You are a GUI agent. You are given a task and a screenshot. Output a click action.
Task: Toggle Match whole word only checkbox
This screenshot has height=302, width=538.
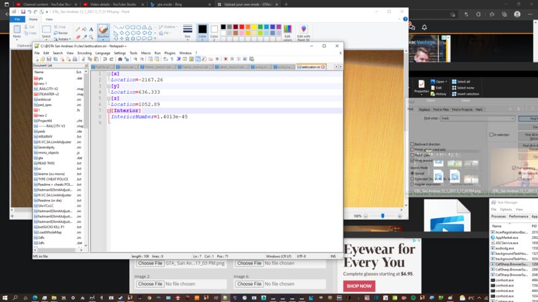(412, 150)
